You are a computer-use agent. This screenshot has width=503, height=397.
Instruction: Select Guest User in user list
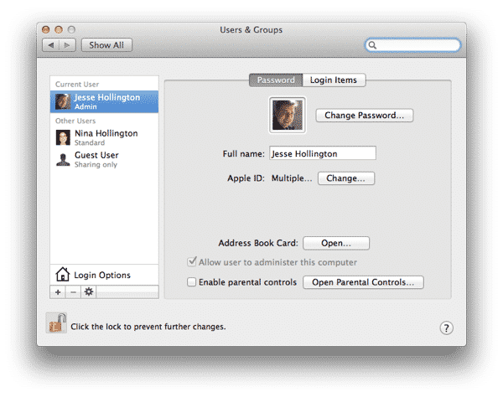coord(104,160)
